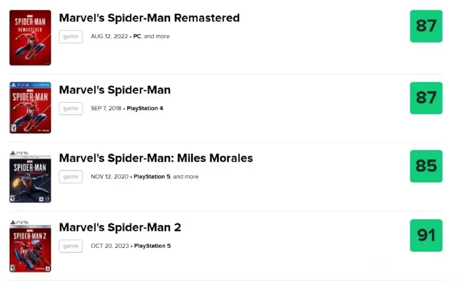
Task: Click Marvel's Spider-Man 2 cover image
Action: [x=30, y=246]
